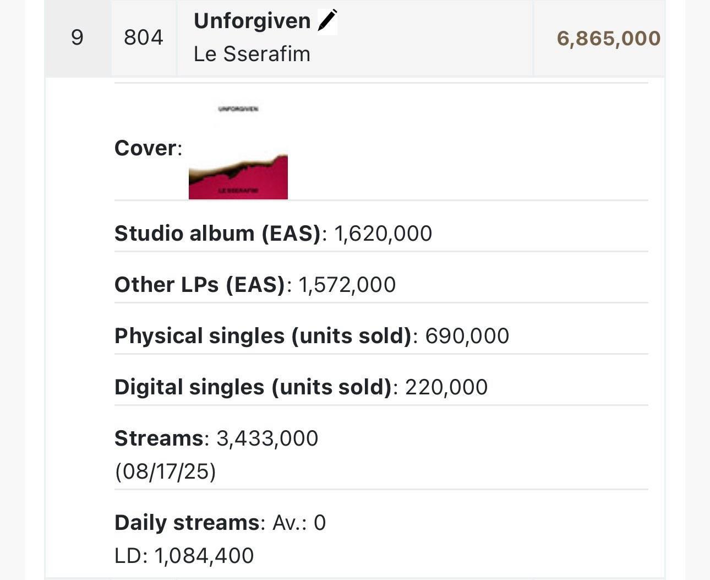Click the streams date (08/17/25)
Image resolution: width=710 pixels, height=580 pixels.
[165, 472]
